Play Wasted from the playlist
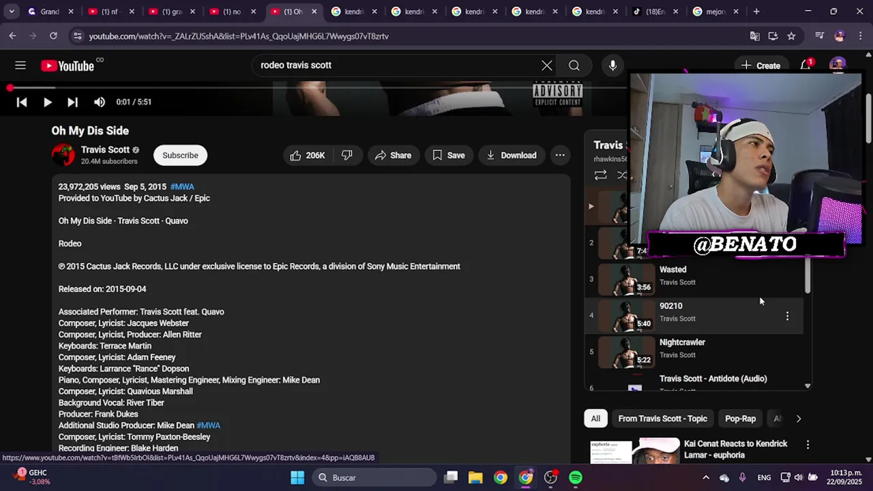873x491 pixels. click(x=696, y=279)
